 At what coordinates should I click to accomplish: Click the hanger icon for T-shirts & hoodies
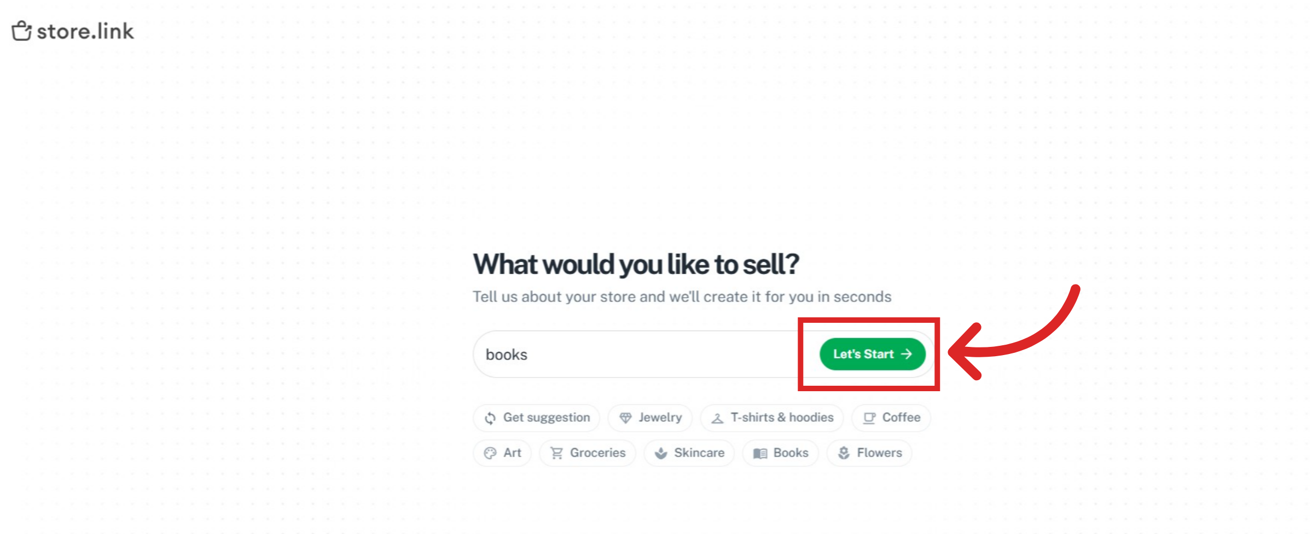coord(717,418)
